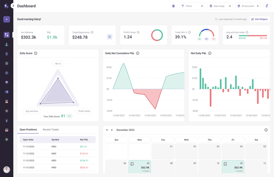
Task: Click the Profit Factor donut ring chart
Action: [157, 35]
